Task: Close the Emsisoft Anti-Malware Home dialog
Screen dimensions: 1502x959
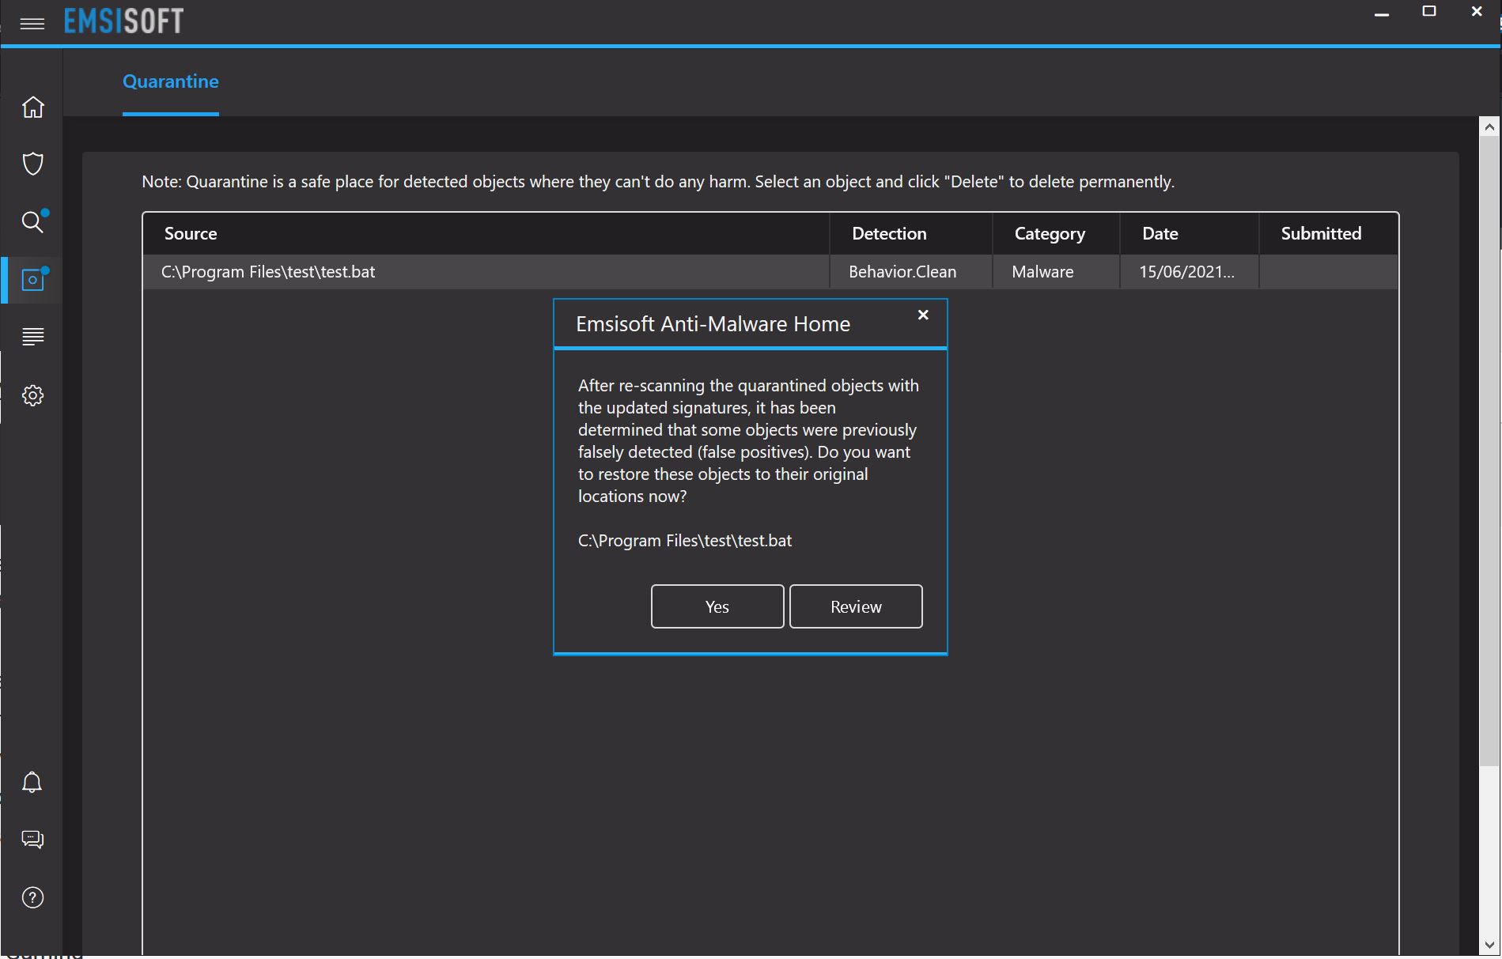Action: [923, 315]
